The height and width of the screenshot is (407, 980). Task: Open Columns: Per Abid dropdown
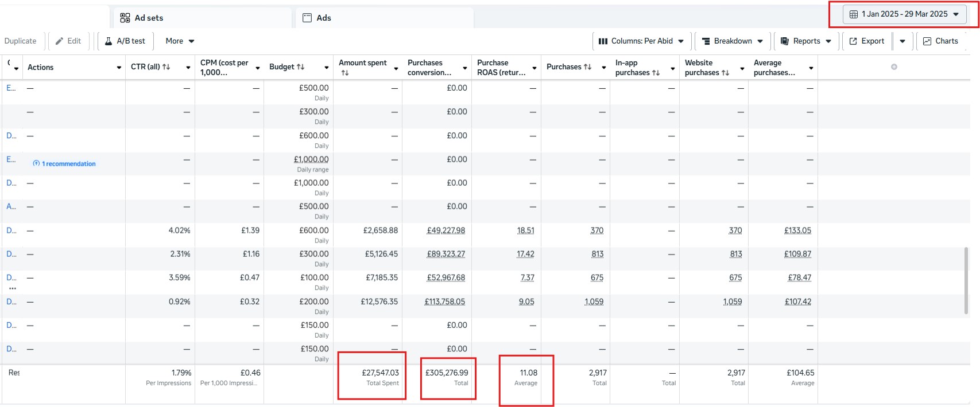coord(641,41)
